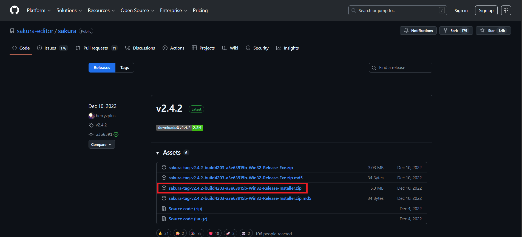Open appearance settings icon beside Sign up
The image size is (522, 237).
[506, 10]
